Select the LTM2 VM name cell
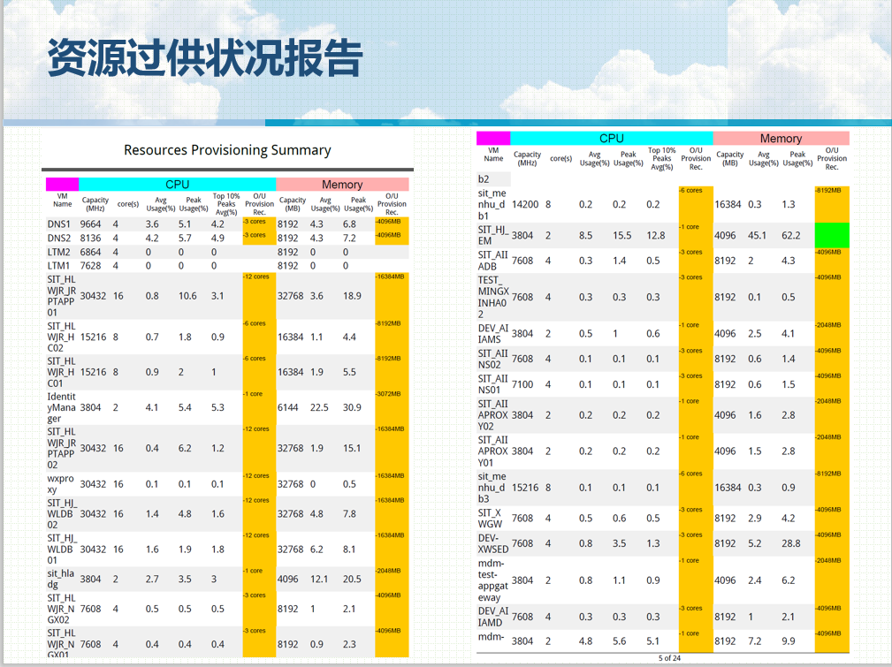 (x=59, y=252)
